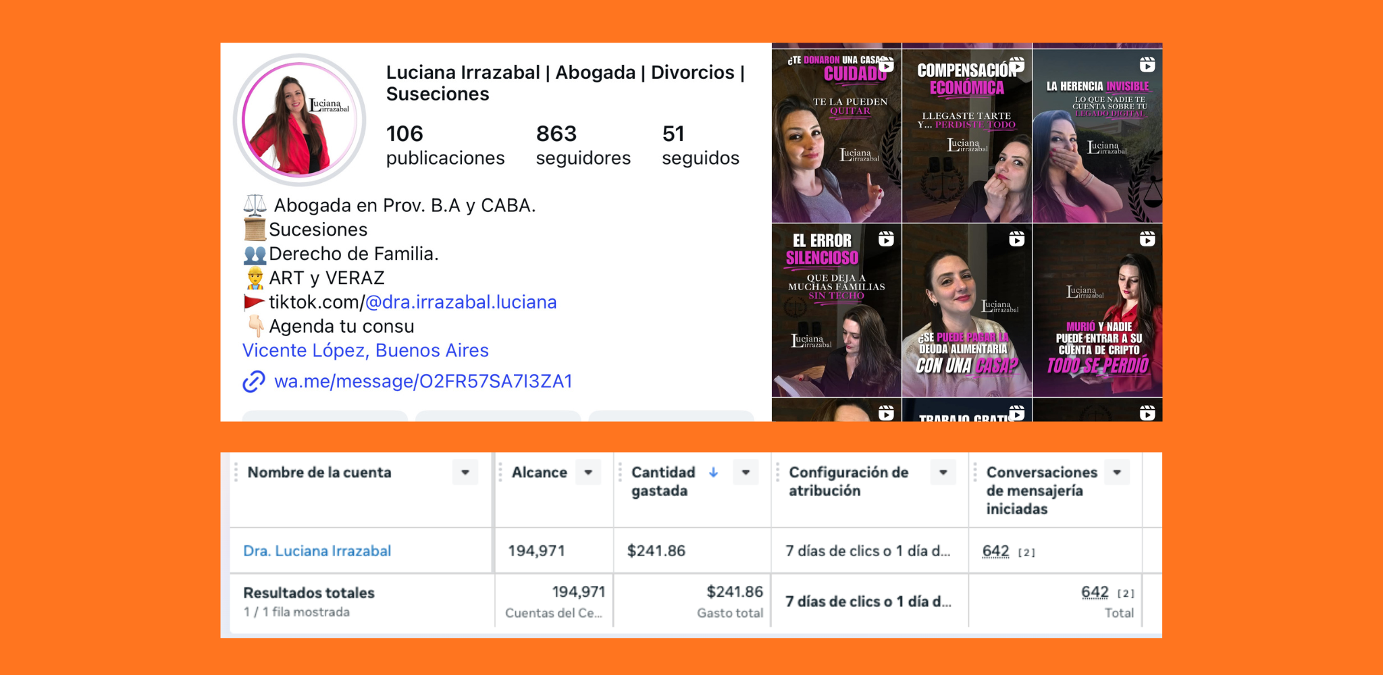Expand the Alcance column dropdown
Viewport: 1383px width, 675px height.
tap(588, 473)
